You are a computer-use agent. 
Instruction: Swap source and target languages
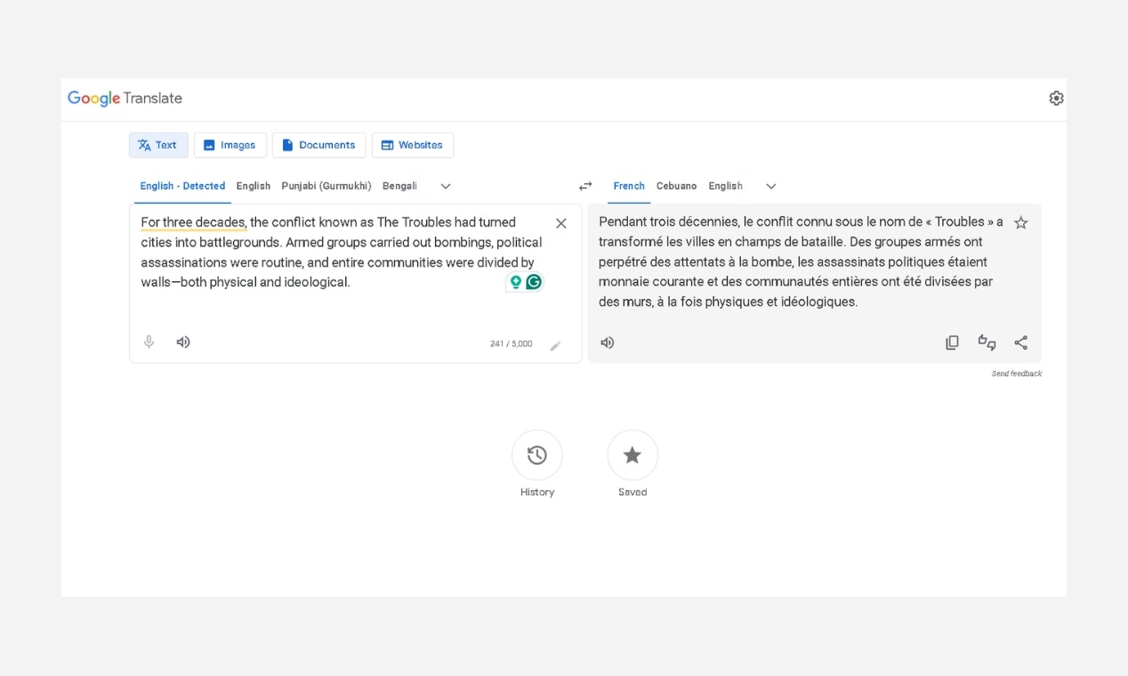[x=585, y=186]
